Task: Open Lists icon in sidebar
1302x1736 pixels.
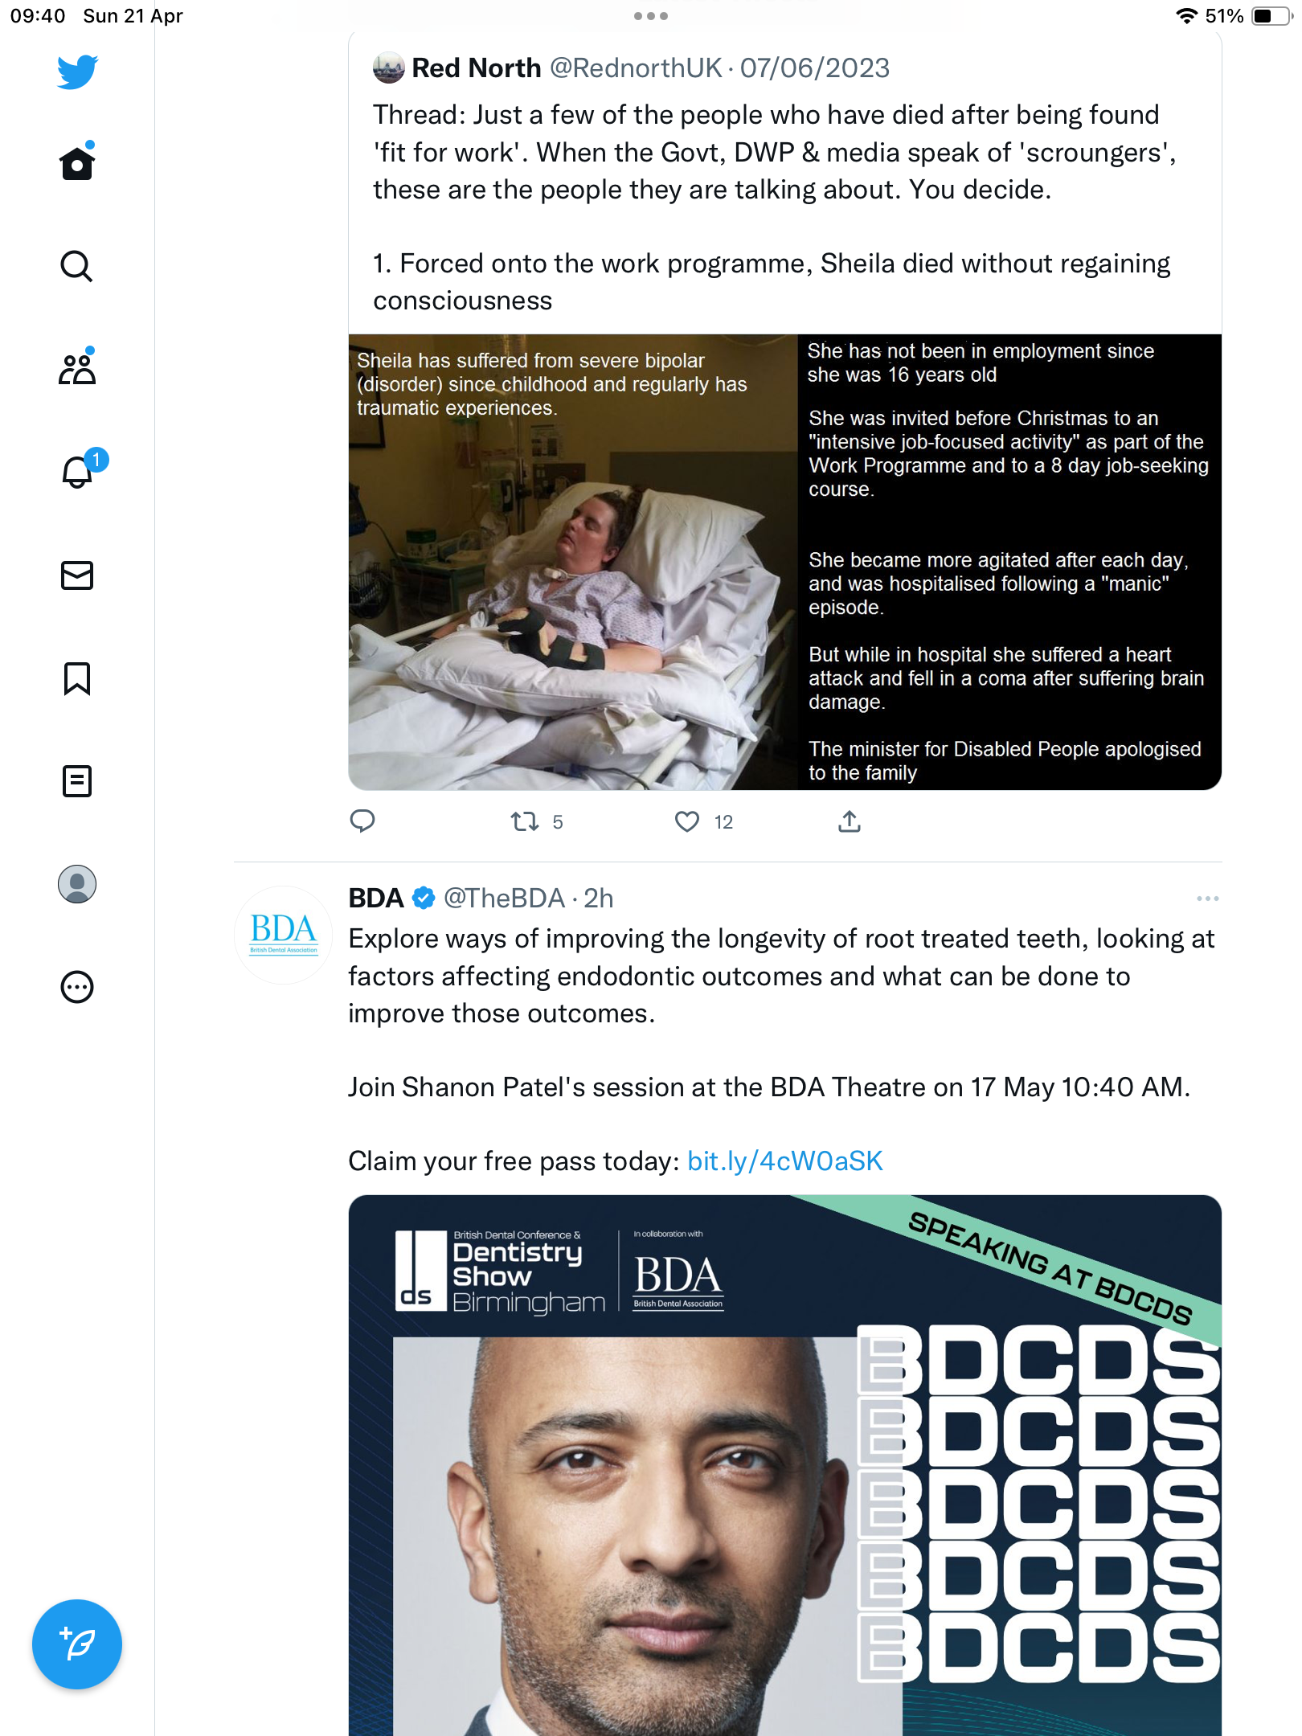Action: (77, 781)
